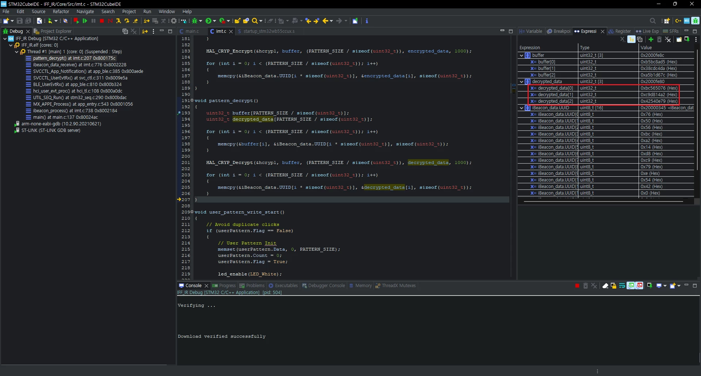Select the ibeacon_data_receive() stack frame
701x376 pixels.
[x=80, y=65]
